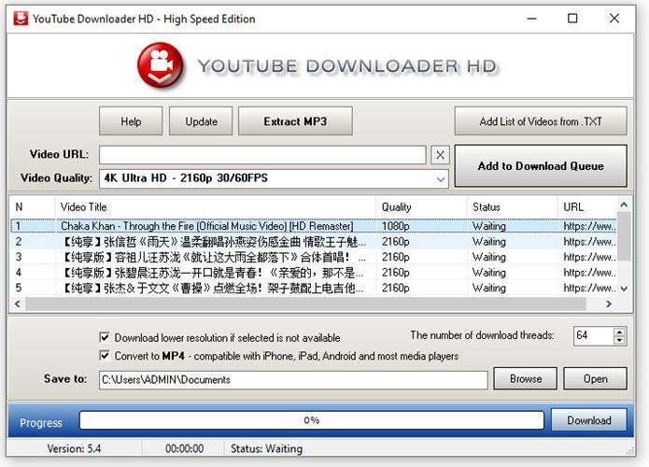Toggle Convert to MP4 checkbox
Image resolution: width=649 pixels, height=467 pixels.
[x=105, y=355]
